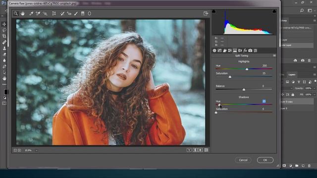Select the Targeted Adjustment tool

[45, 13]
